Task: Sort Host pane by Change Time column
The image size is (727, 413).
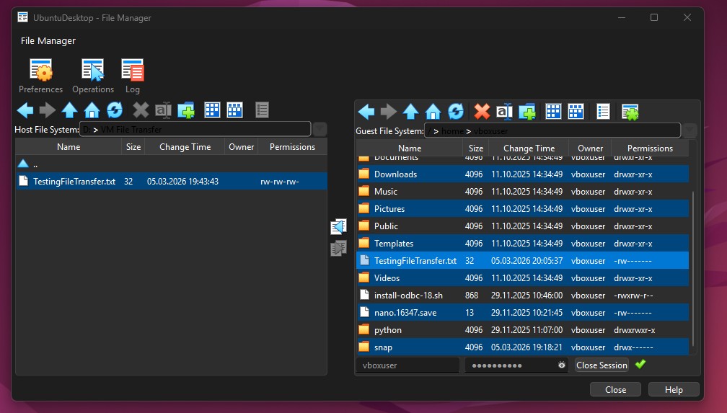Action: (x=185, y=147)
